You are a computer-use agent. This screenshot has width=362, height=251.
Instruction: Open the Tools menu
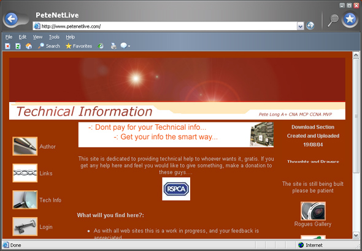click(54, 37)
